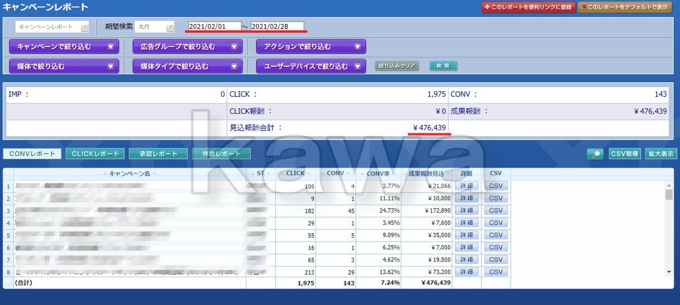Switch to 件数レポート tab
This screenshot has height=305, width=680.
pyautogui.click(x=221, y=154)
